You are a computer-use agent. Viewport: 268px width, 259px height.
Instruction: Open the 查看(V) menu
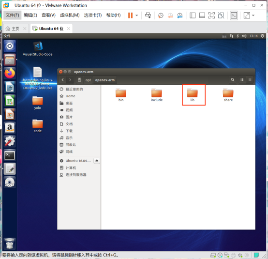point(48,15)
